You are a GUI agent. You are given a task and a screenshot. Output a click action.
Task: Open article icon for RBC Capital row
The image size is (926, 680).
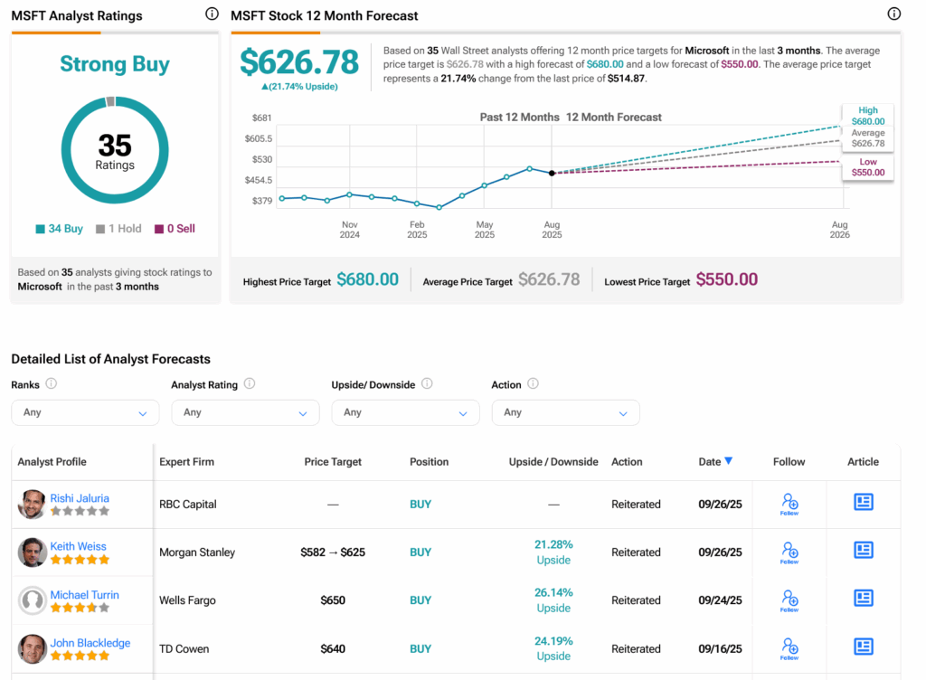coord(863,503)
